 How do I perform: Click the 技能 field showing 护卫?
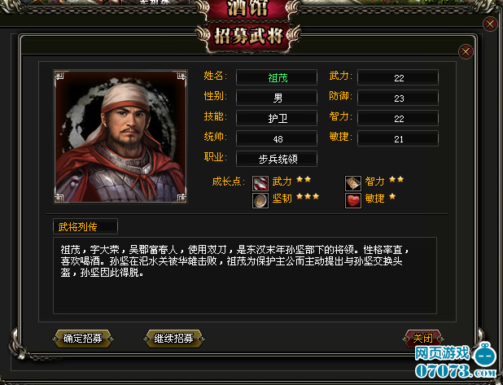277,118
